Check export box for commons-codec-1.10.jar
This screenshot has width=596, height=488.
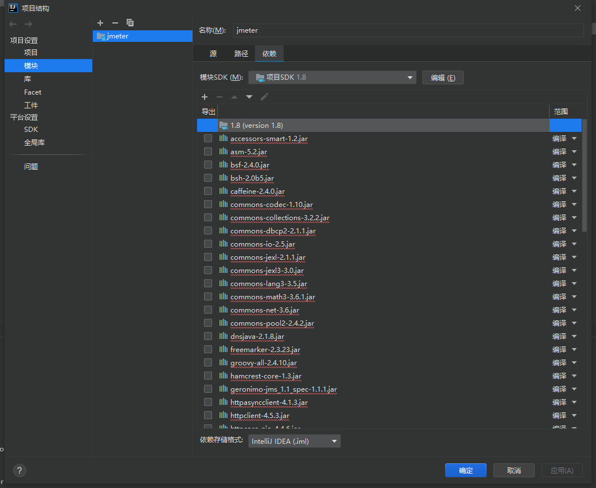point(208,204)
